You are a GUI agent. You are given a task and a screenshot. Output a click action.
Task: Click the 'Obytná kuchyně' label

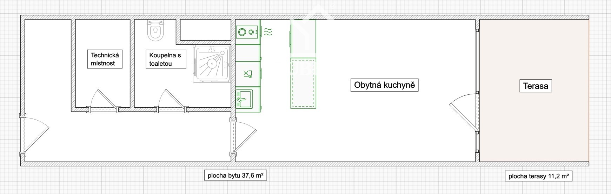[x=384, y=85]
